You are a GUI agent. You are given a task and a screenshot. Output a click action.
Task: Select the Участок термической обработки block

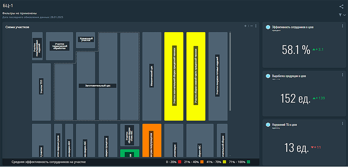click(59, 46)
